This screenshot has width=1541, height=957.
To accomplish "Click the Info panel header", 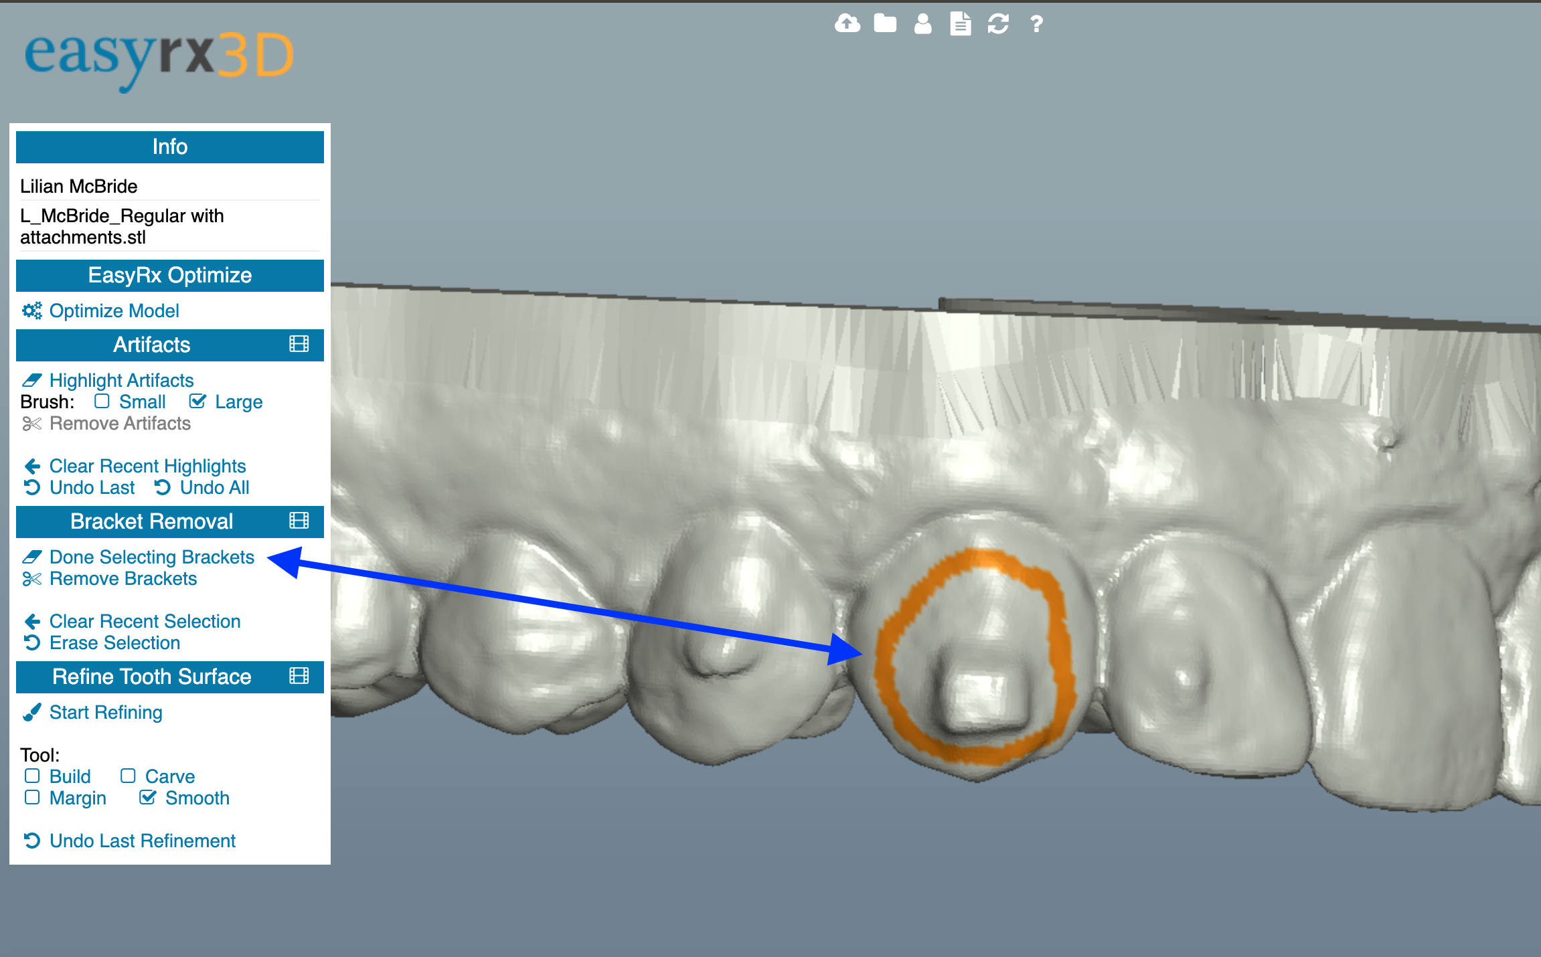I will (x=169, y=147).
